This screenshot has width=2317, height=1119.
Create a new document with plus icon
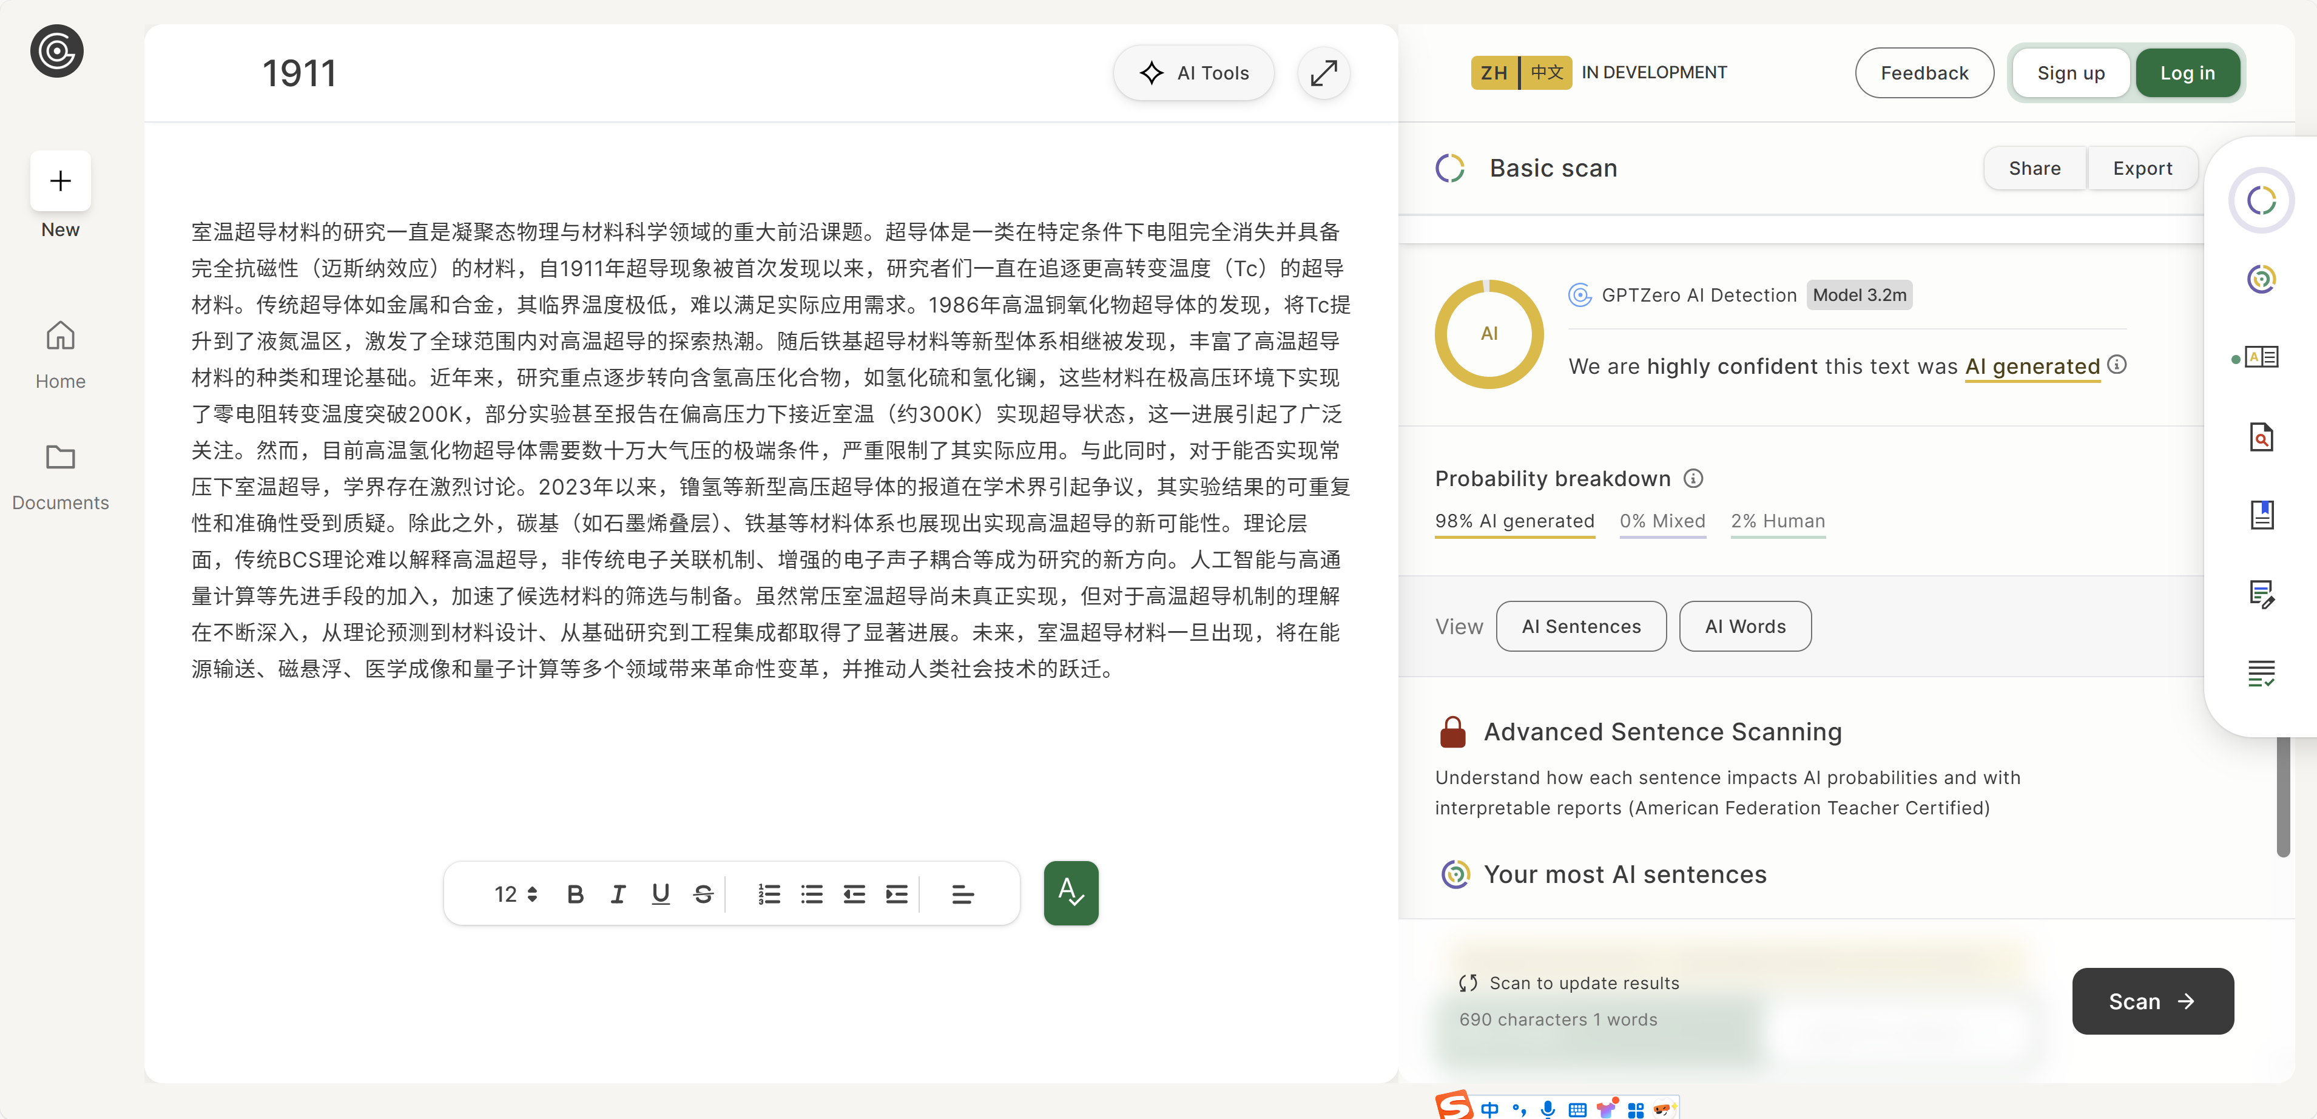60,181
